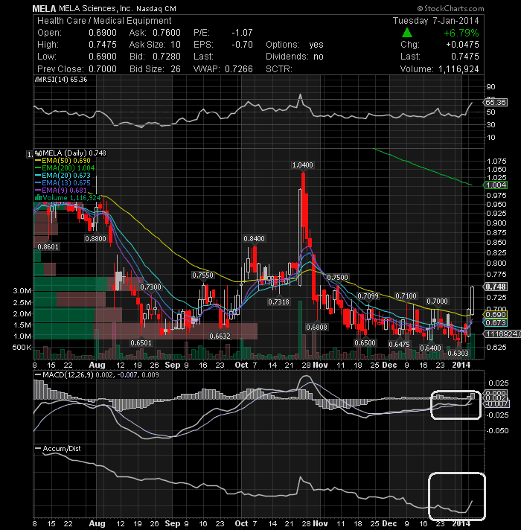This screenshot has height=530, width=521.
Task: Click the EPS value -0.70
Action: [x=242, y=45]
